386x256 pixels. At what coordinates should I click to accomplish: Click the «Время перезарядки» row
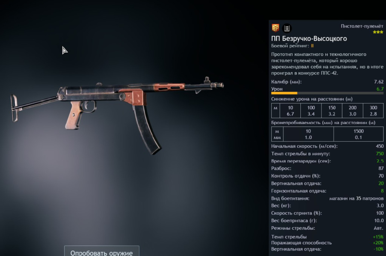click(327, 161)
